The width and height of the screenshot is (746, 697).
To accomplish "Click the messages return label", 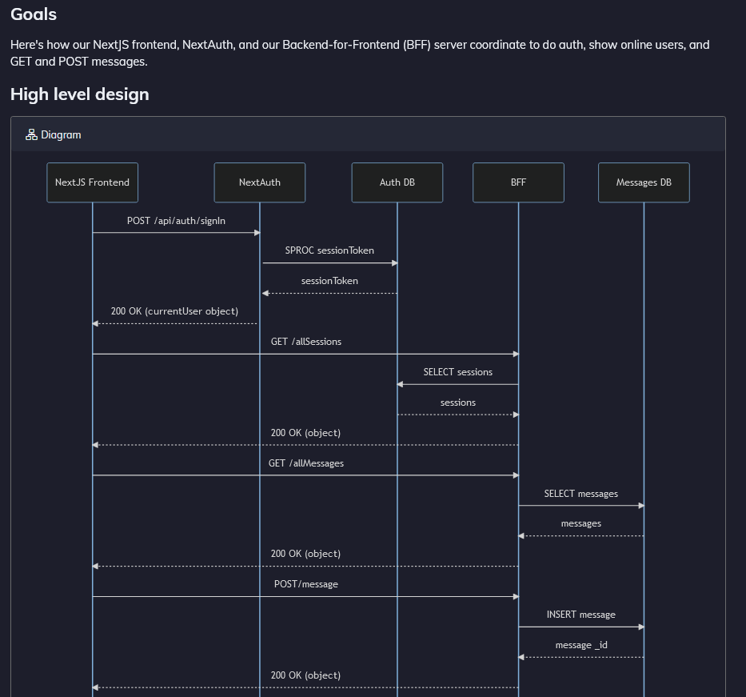I will [x=581, y=523].
